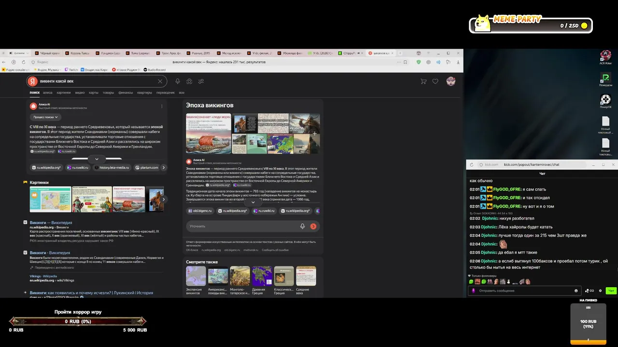Open the все services tab

[182, 93]
